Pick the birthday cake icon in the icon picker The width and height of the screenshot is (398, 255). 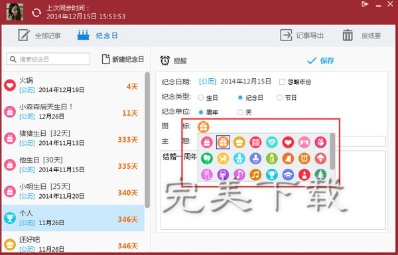[207, 142]
